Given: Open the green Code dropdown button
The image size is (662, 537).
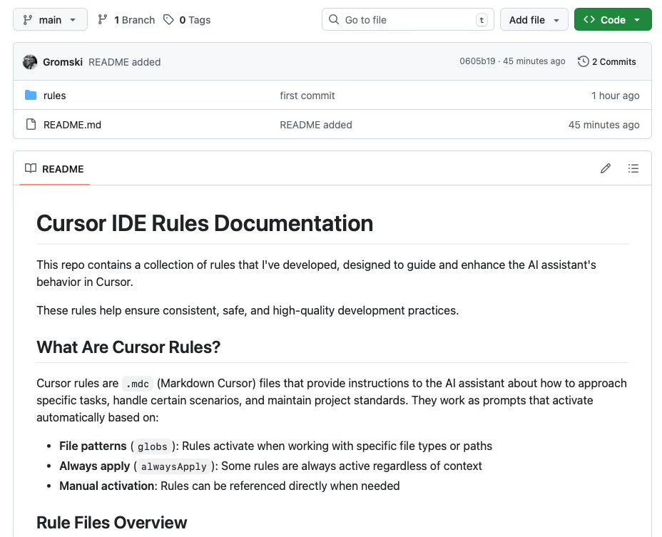Looking at the screenshot, I should (x=613, y=20).
